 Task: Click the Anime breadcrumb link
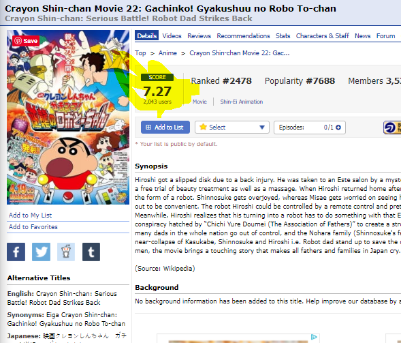(x=167, y=53)
